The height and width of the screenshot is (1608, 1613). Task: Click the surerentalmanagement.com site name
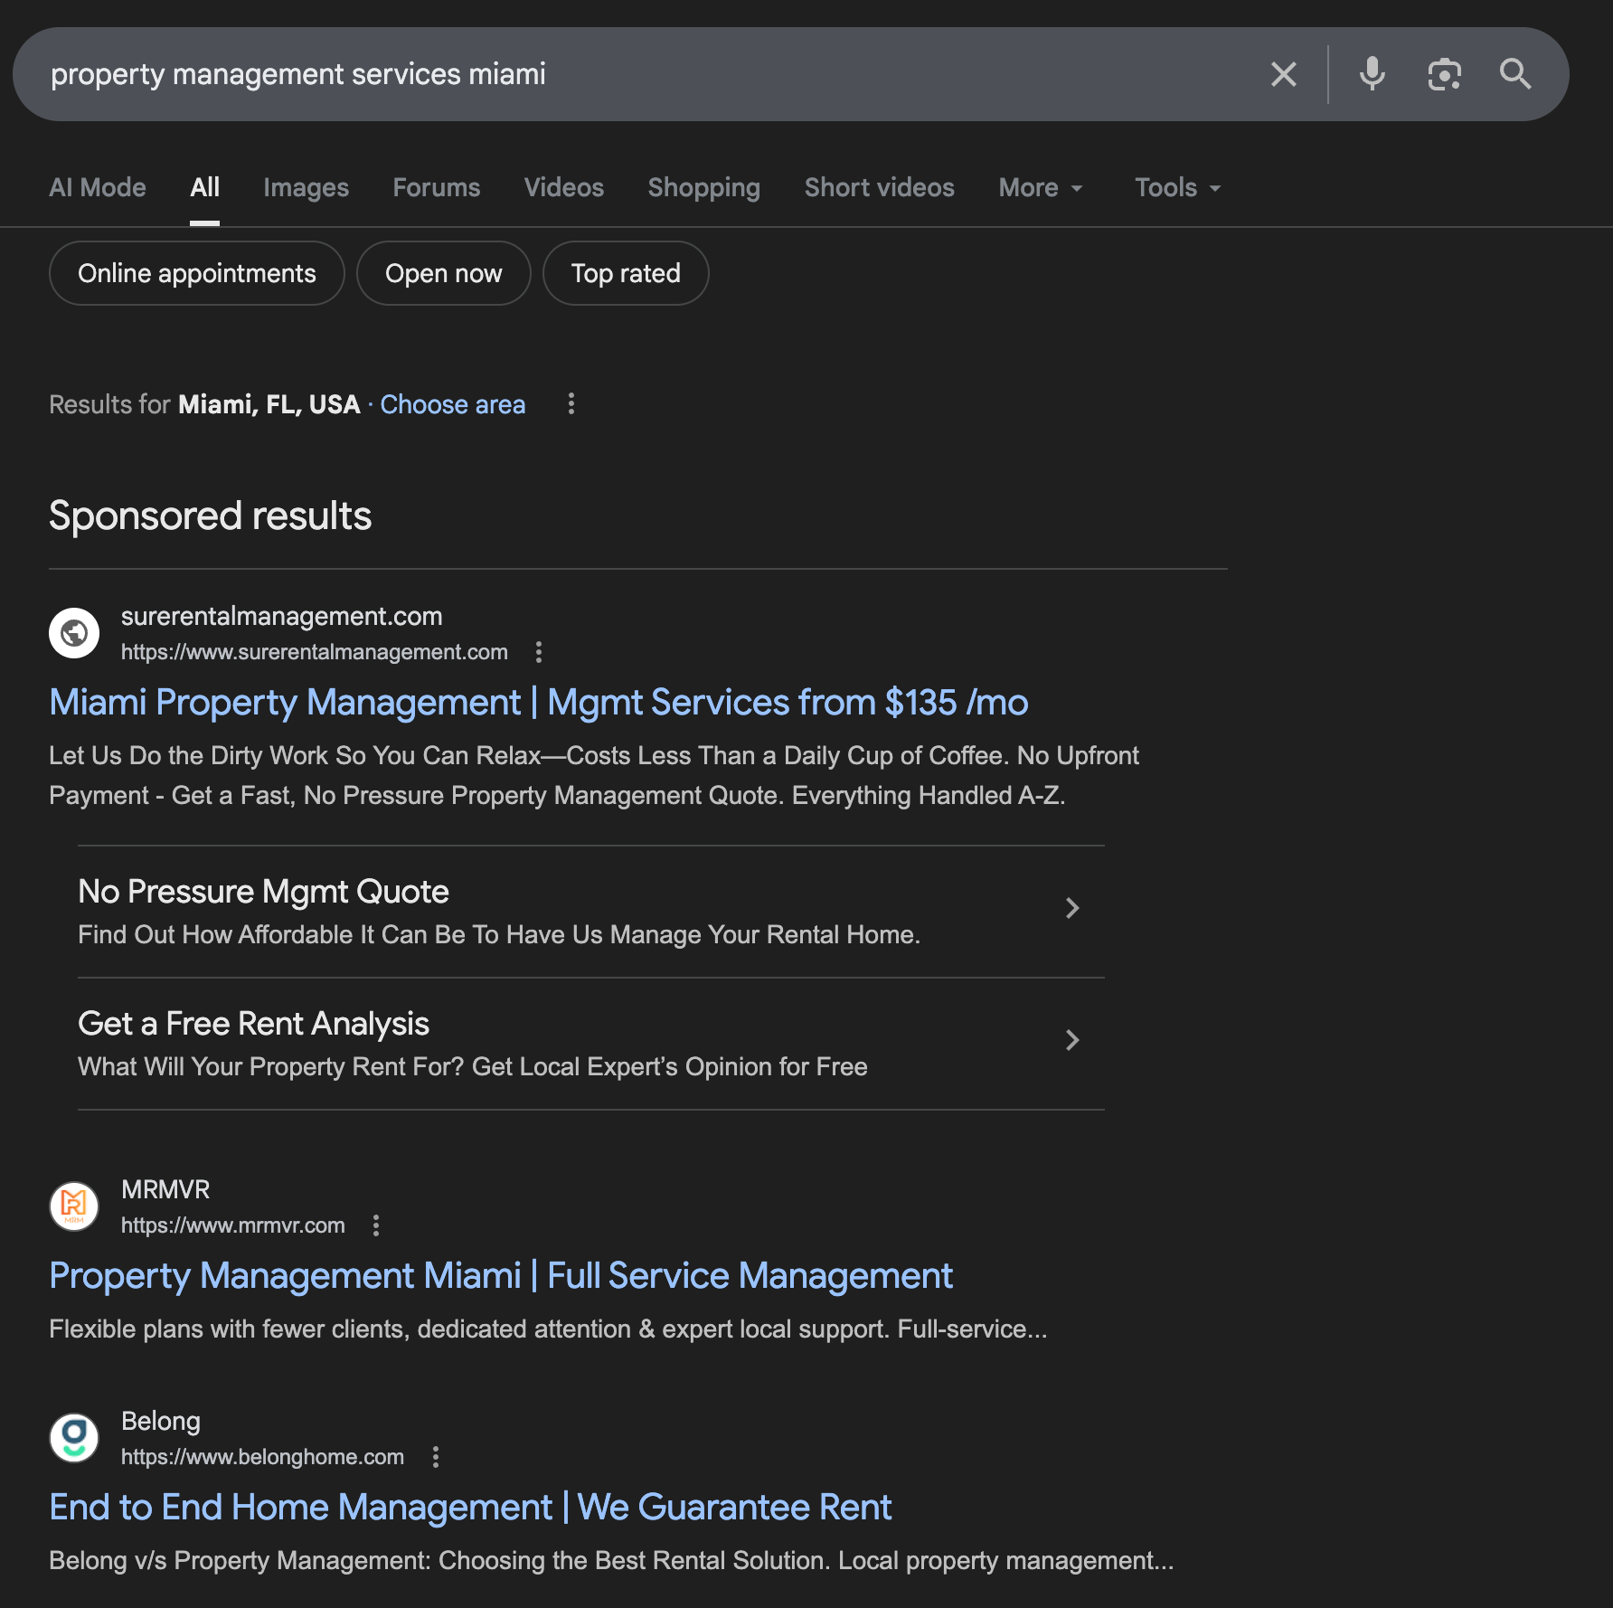coord(282,616)
